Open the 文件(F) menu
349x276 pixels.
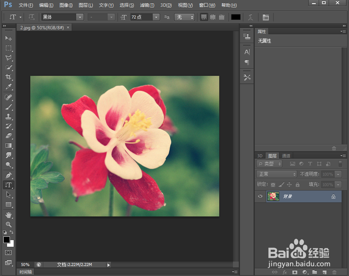26,5
